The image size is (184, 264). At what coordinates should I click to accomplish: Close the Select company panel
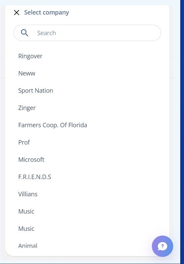[x=17, y=13]
